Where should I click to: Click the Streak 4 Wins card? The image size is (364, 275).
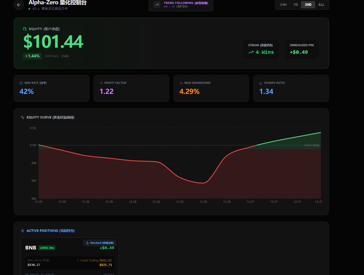(x=261, y=49)
